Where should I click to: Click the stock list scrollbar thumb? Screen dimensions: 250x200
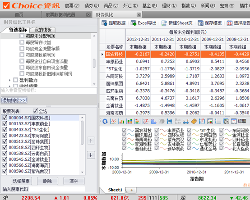[82, 132]
